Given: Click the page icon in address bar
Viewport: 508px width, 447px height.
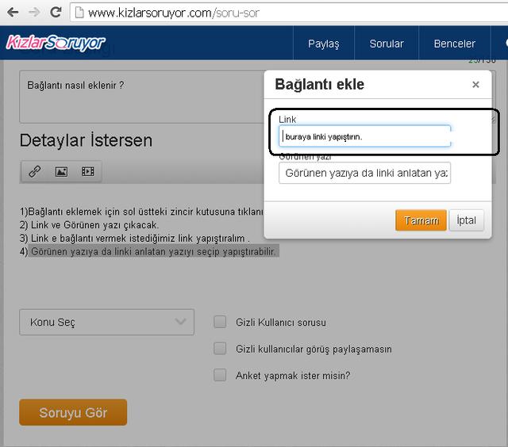Looking at the screenshot, I should pos(79,13).
